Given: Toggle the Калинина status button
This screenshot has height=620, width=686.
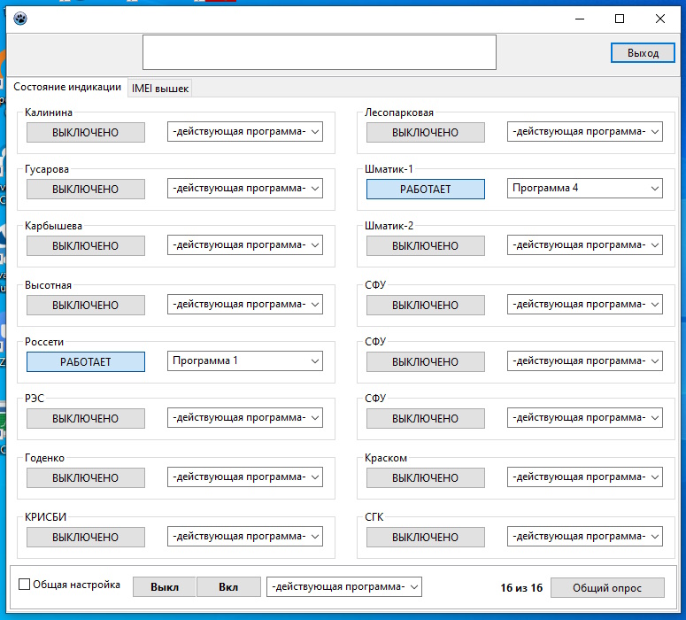Looking at the screenshot, I should 85,132.
